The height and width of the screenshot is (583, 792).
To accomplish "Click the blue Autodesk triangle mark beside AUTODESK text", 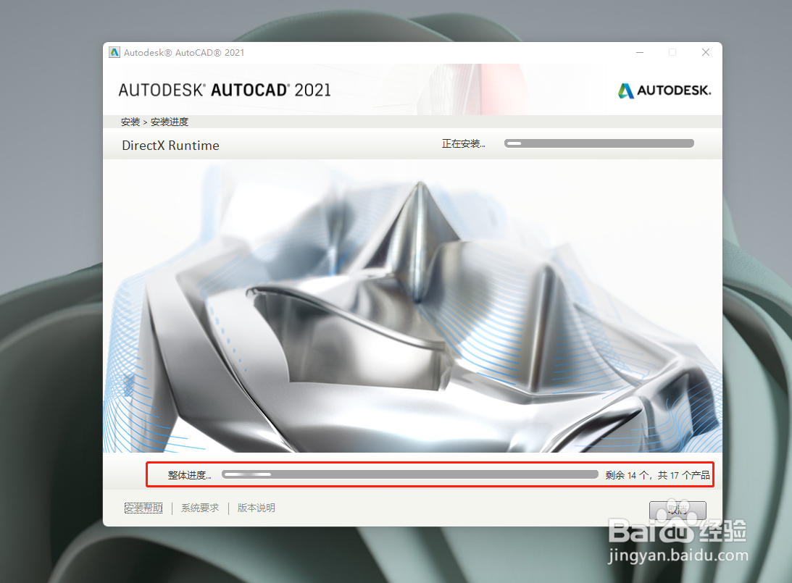I will tap(625, 91).
